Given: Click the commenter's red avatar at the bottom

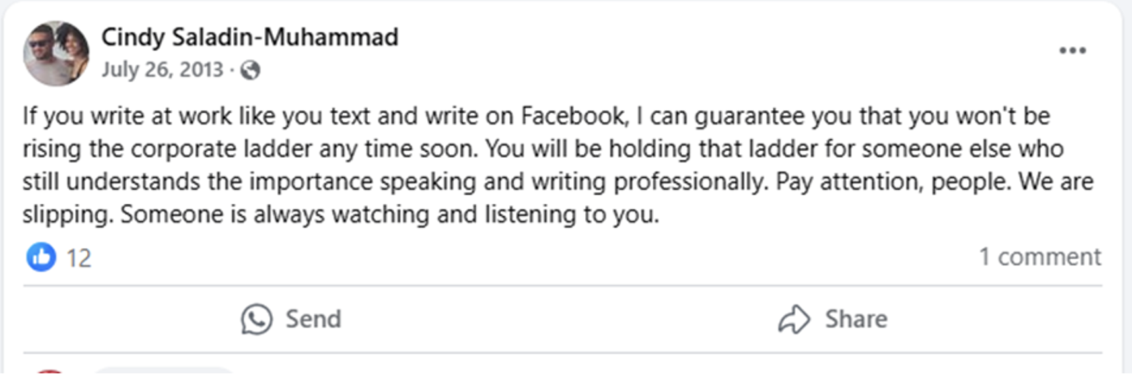Looking at the screenshot, I should tap(50, 373).
